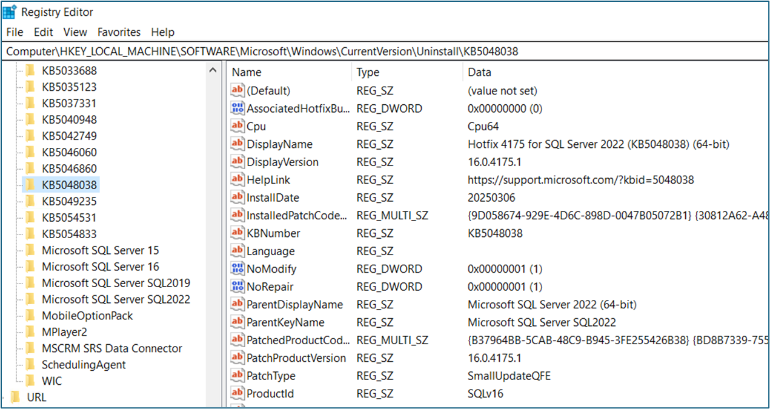Select the ParentKeyName value name
770x409 pixels.
285,322
